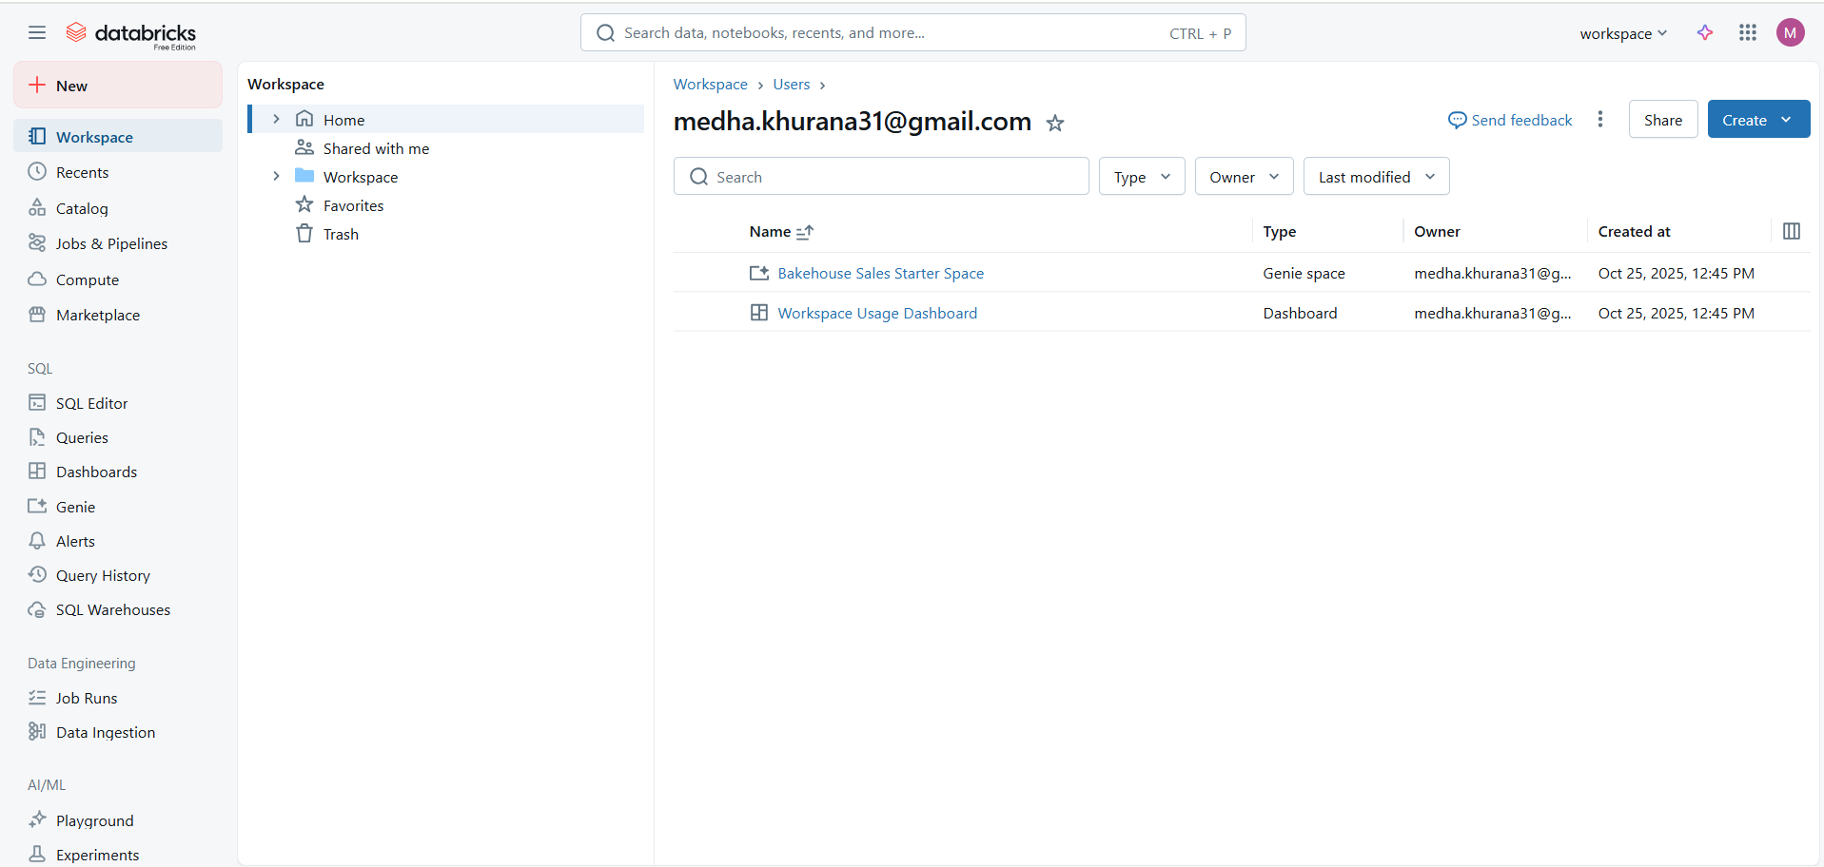
Task: Expand the Home tree node
Action: (x=276, y=120)
